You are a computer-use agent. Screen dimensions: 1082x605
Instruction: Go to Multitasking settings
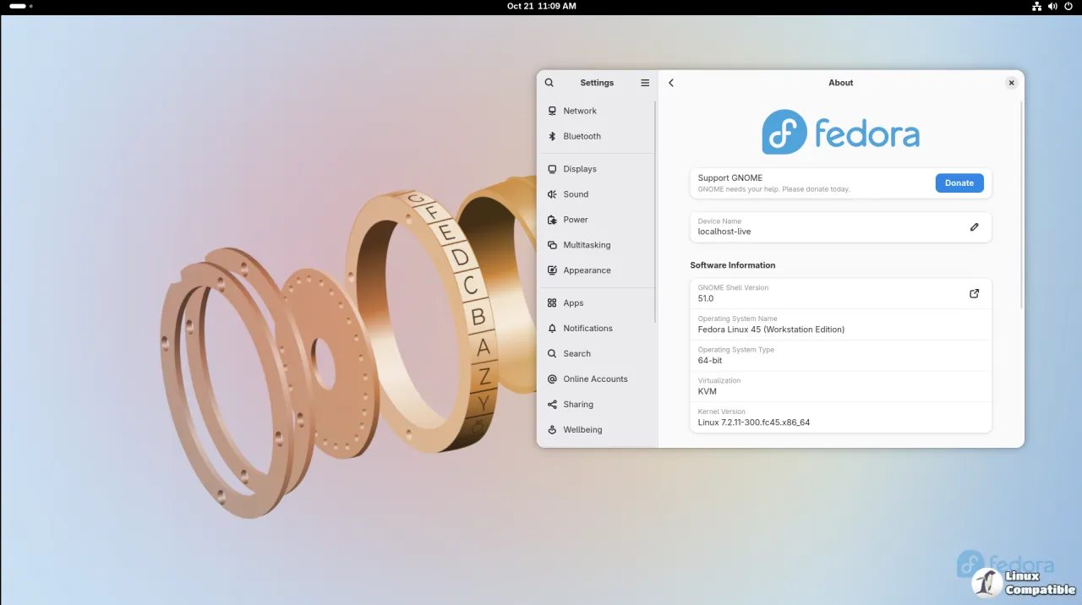coord(596,245)
